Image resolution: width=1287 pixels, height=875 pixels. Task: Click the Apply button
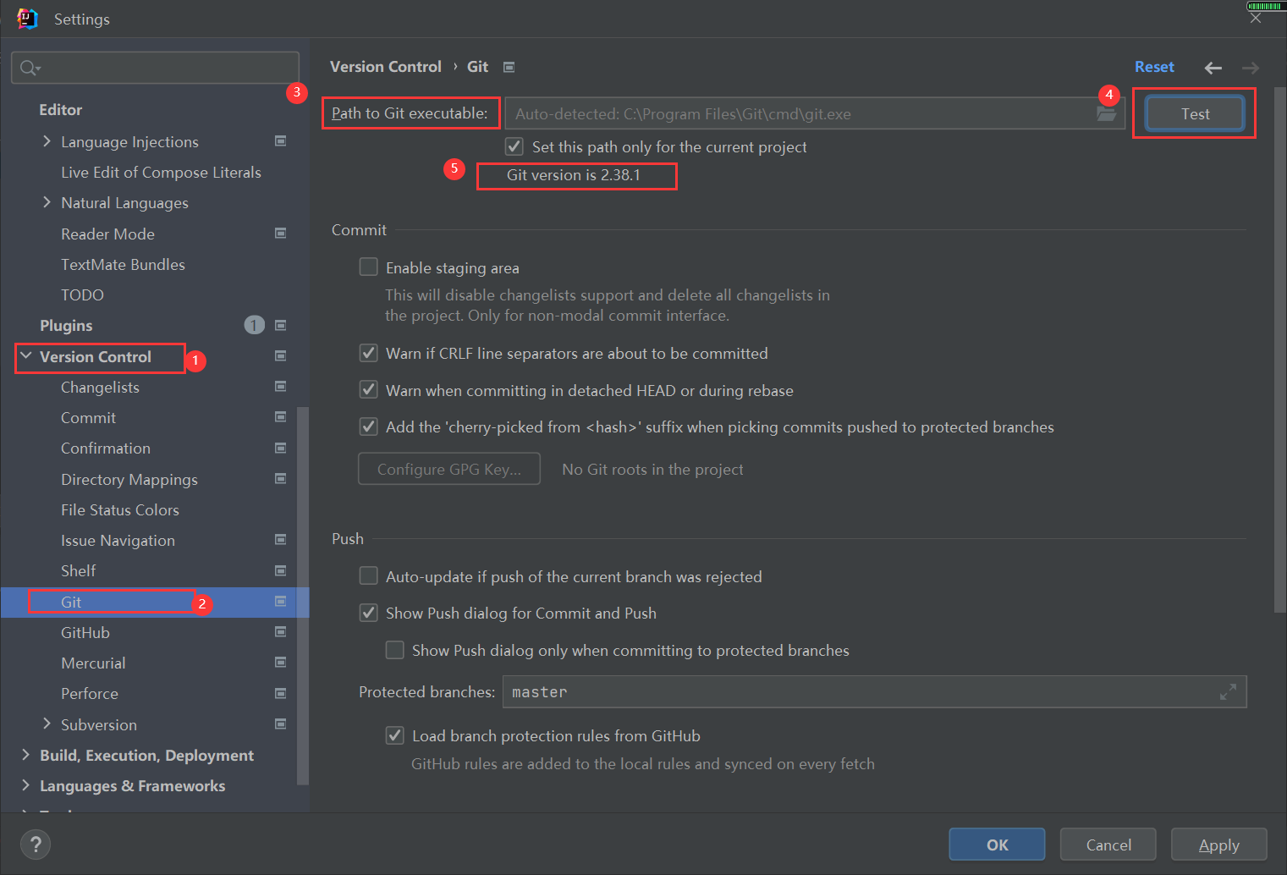click(x=1218, y=845)
